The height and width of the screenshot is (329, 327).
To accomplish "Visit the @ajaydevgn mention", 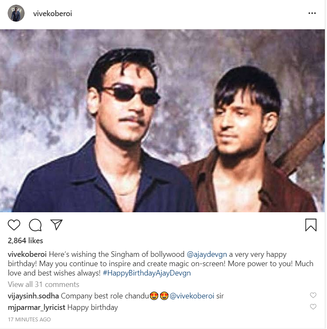I will [x=207, y=254].
